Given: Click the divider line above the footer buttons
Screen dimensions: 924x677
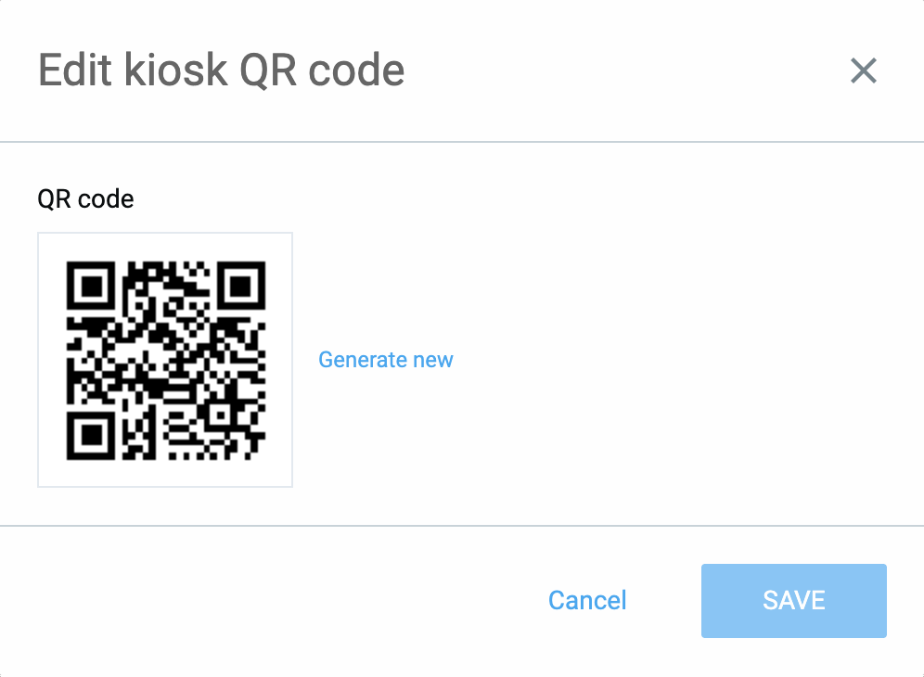Looking at the screenshot, I should pos(462,526).
